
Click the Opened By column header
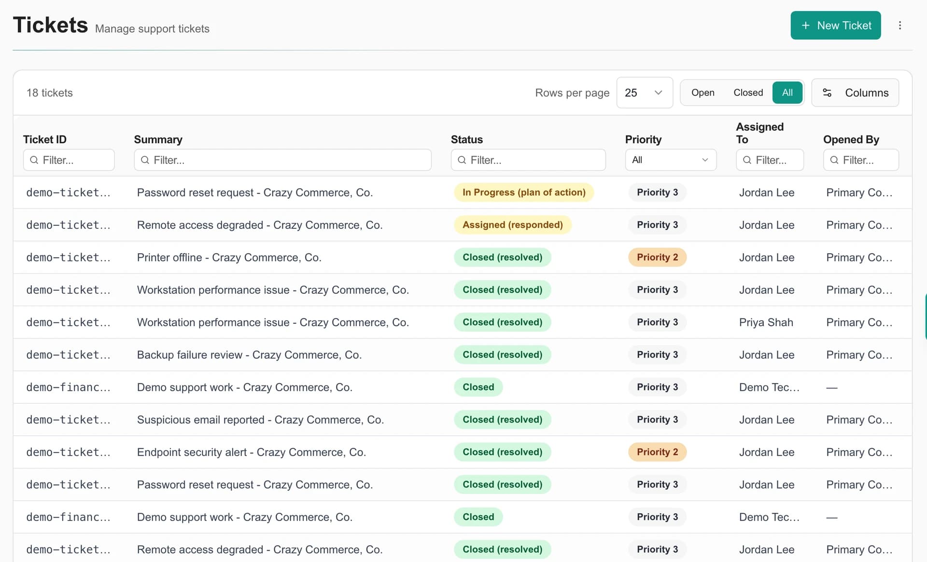click(851, 139)
